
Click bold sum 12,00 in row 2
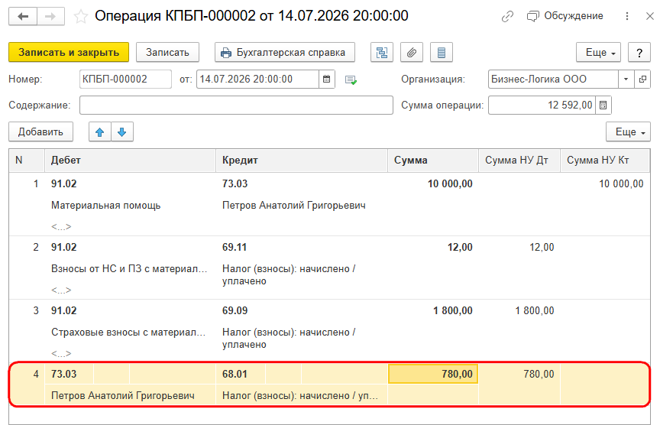[x=460, y=247]
